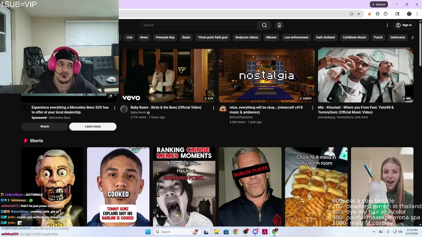
Task: Open the Ranking Cringe Memes Moments short
Action: click(184, 187)
